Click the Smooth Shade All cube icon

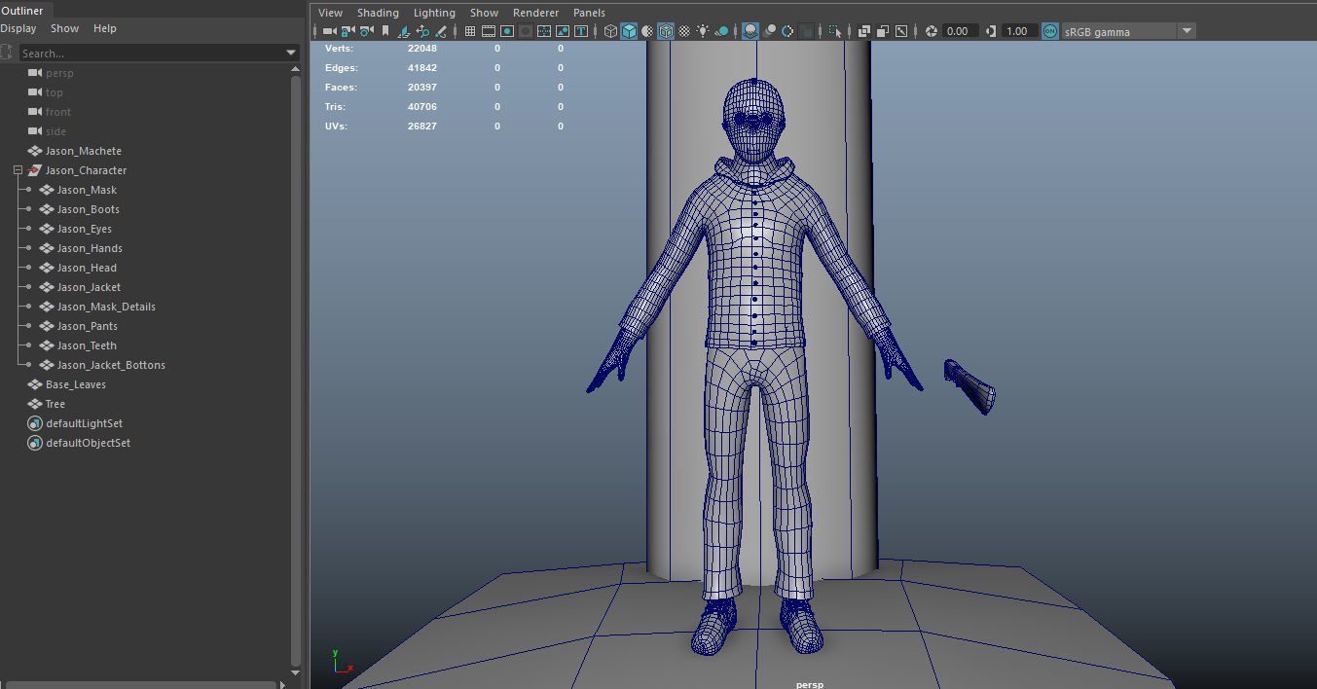[x=629, y=31]
